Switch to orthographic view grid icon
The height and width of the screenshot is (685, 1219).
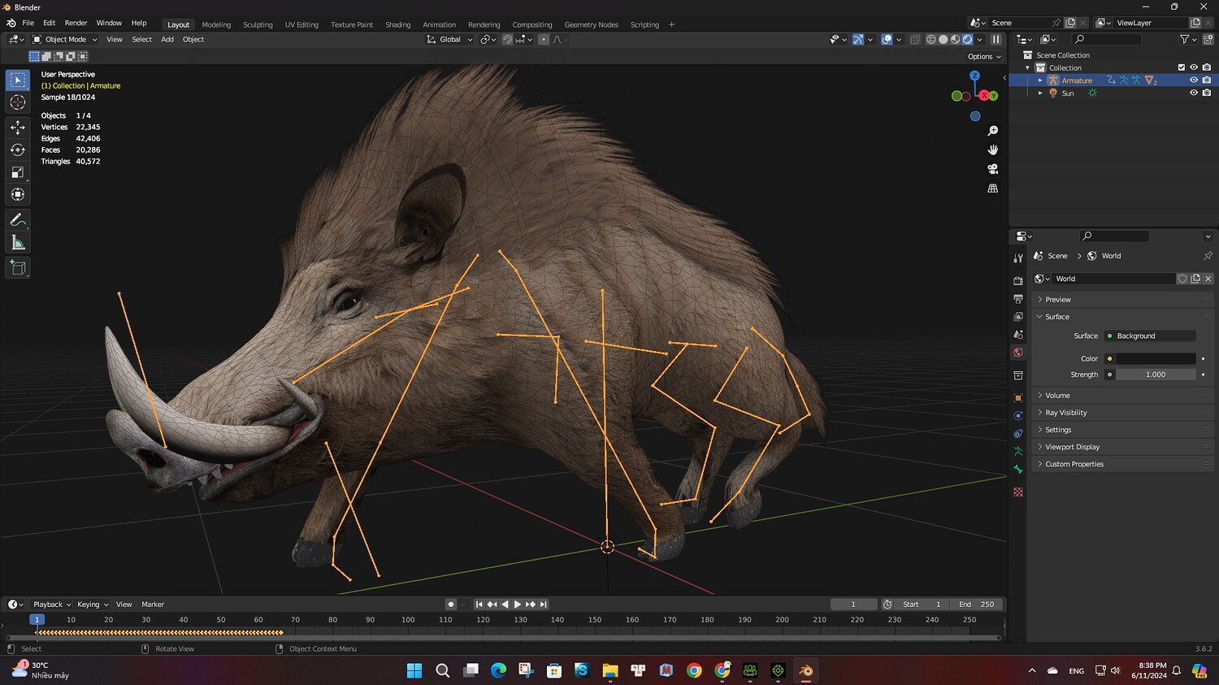click(992, 189)
